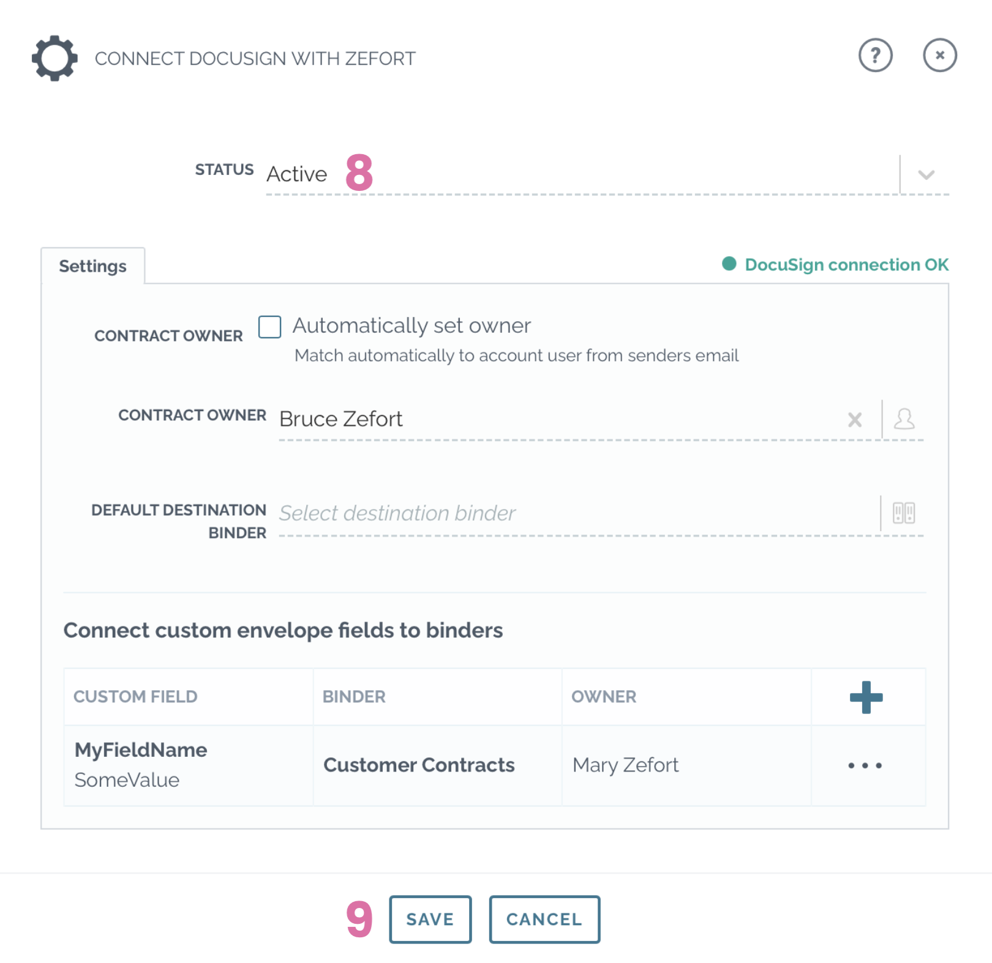Save the DocuSign connection settings
Image resolution: width=992 pixels, height=963 pixels.
coord(430,919)
